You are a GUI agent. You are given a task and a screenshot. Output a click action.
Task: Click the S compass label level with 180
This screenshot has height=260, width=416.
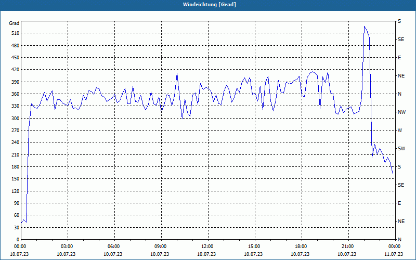(399, 167)
